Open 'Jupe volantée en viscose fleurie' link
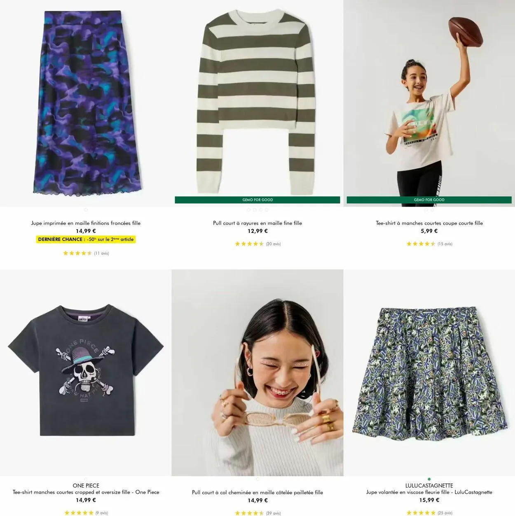The width and height of the screenshot is (515, 516). pyautogui.click(x=429, y=492)
